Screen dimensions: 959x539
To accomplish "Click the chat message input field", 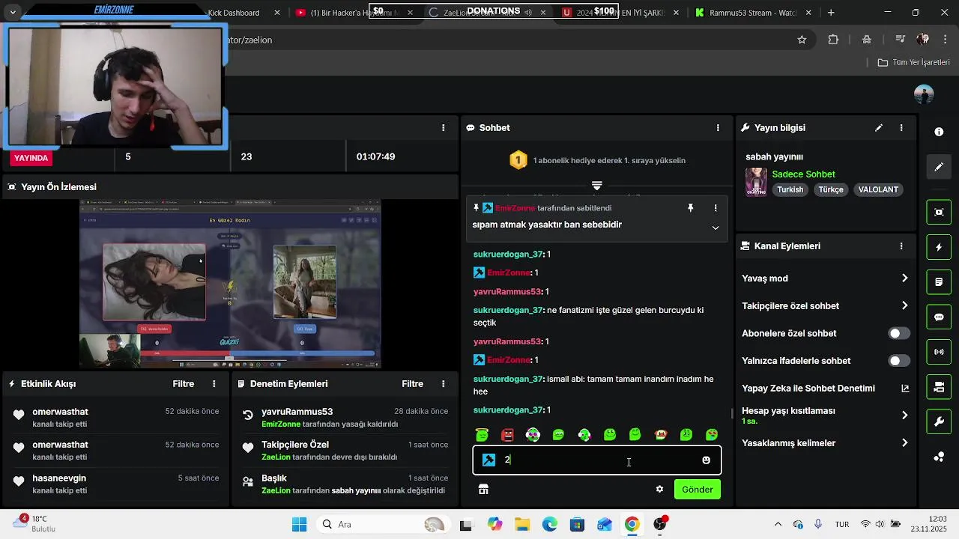I will click(x=597, y=460).
